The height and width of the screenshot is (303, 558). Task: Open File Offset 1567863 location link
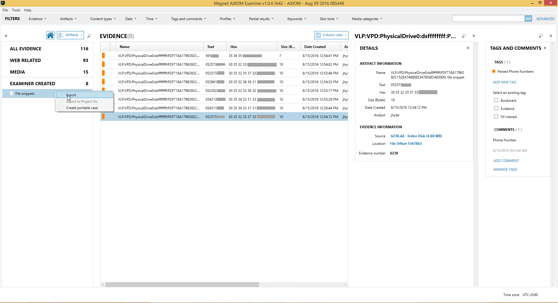click(406, 144)
